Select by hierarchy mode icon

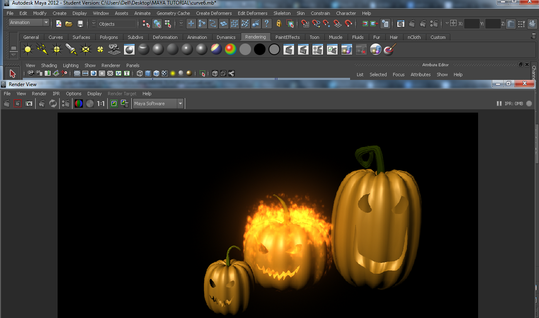pos(146,24)
